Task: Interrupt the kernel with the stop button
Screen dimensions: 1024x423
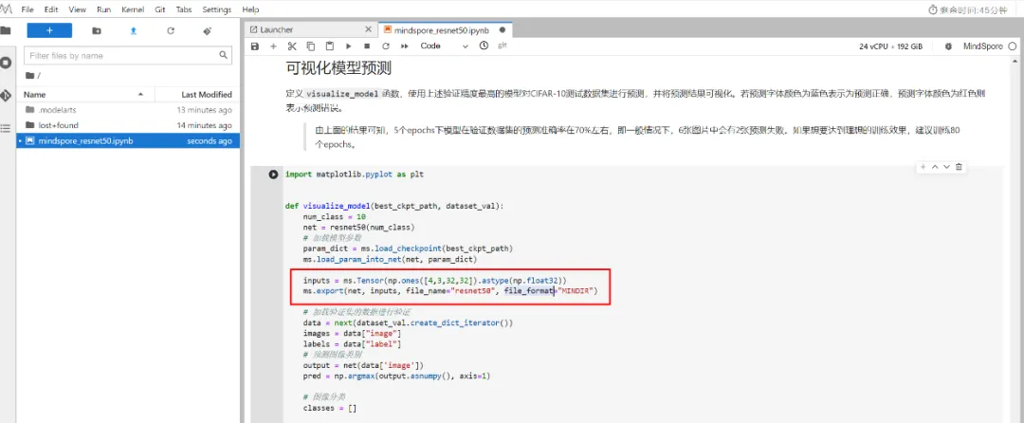Action: [x=367, y=46]
